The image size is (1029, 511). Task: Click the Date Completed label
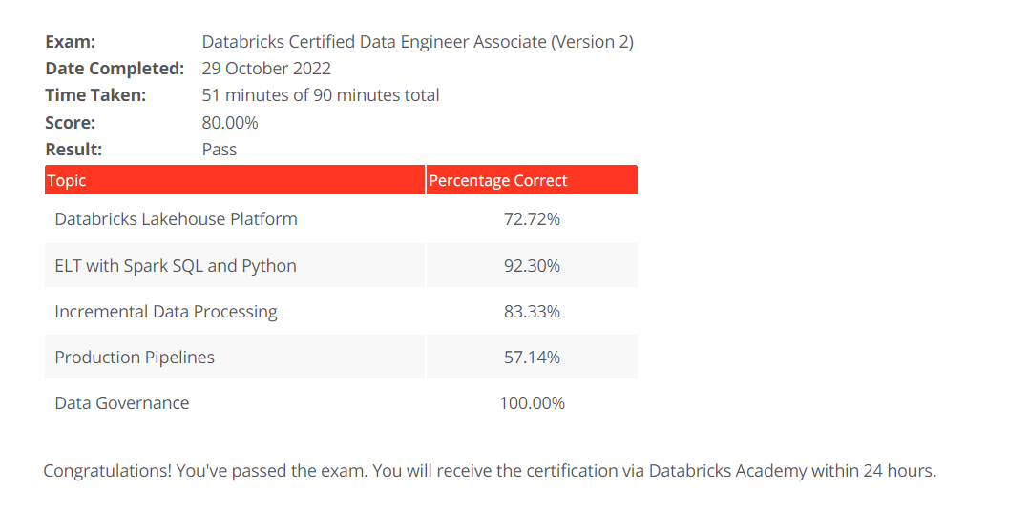click(115, 69)
